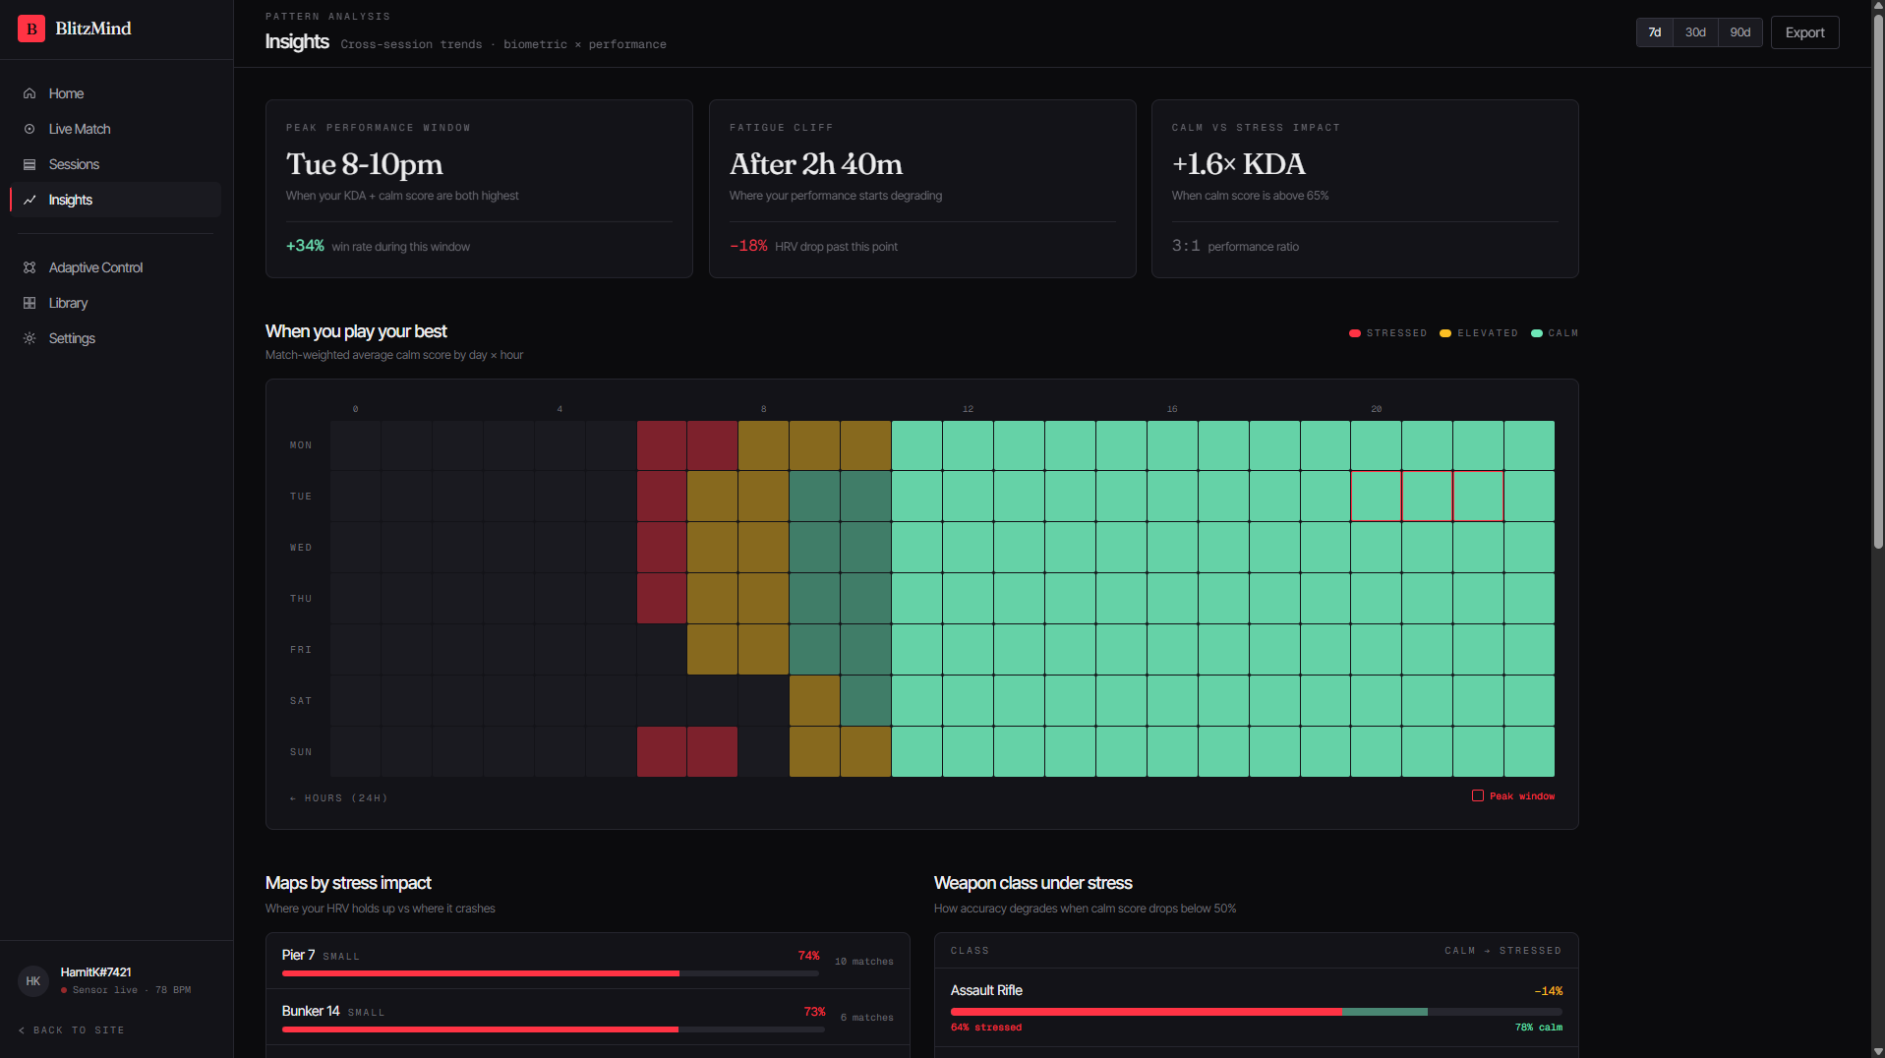Click the -18% HRV drop value
Image resolution: width=1885 pixels, height=1058 pixels.
click(748, 246)
